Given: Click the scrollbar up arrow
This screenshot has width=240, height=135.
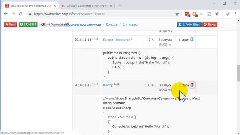Looking at the screenshot, I should pyautogui.click(x=238, y=20).
